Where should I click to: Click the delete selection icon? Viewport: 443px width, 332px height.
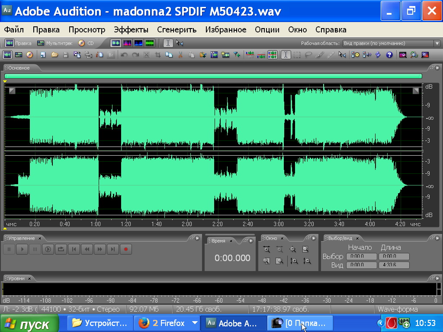(x=147, y=55)
